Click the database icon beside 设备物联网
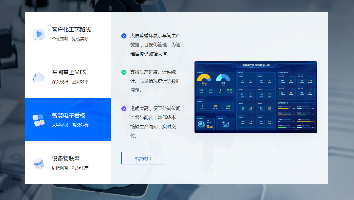The height and width of the screenshot is (200, 354). coord(39,163)
